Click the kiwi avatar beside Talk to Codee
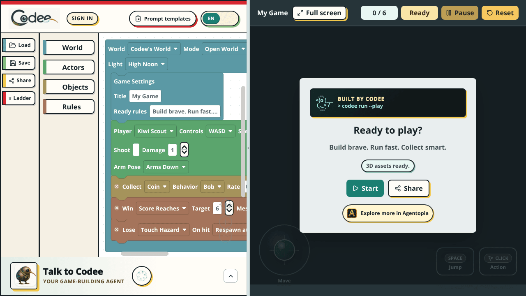 click(x=24, y=276)
